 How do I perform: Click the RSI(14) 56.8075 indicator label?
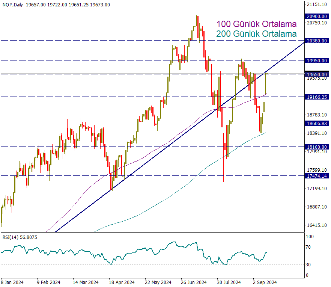coord(20,237)
